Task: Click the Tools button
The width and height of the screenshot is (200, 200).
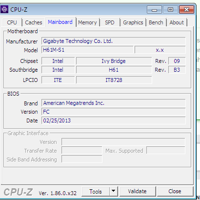Action: click(x=96, y=192)
